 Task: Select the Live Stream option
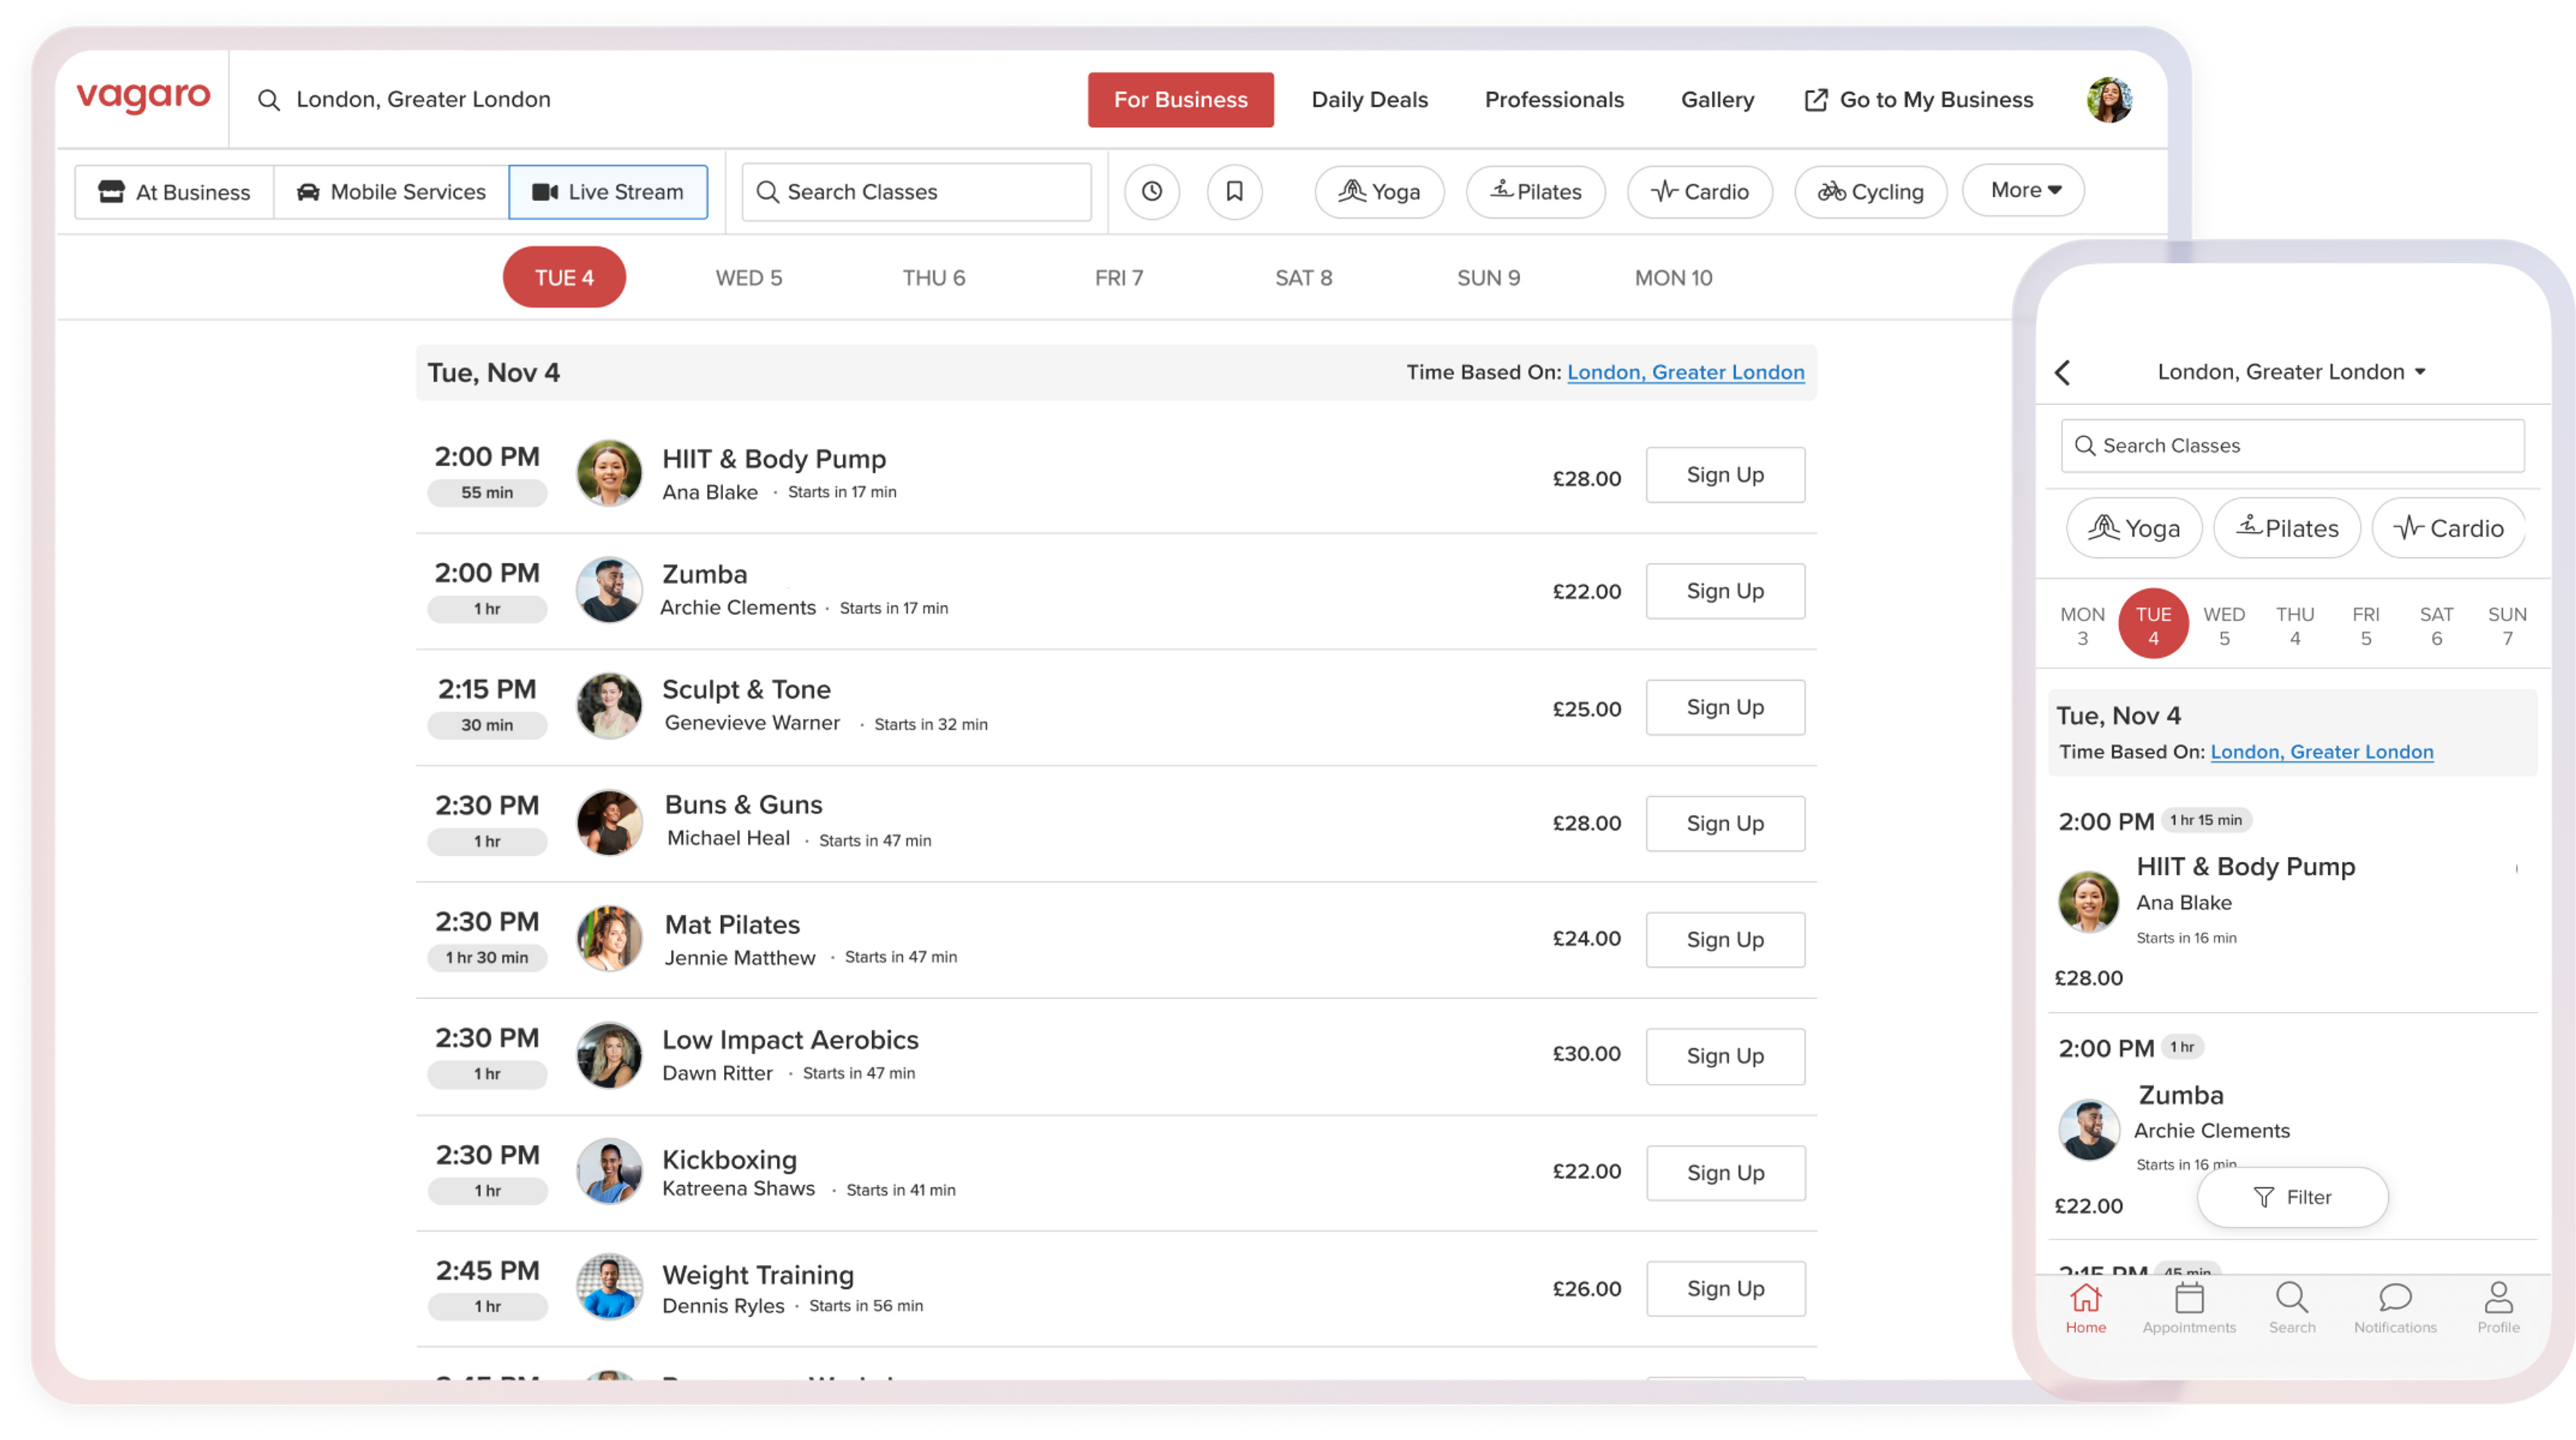[x=608, y=192]
